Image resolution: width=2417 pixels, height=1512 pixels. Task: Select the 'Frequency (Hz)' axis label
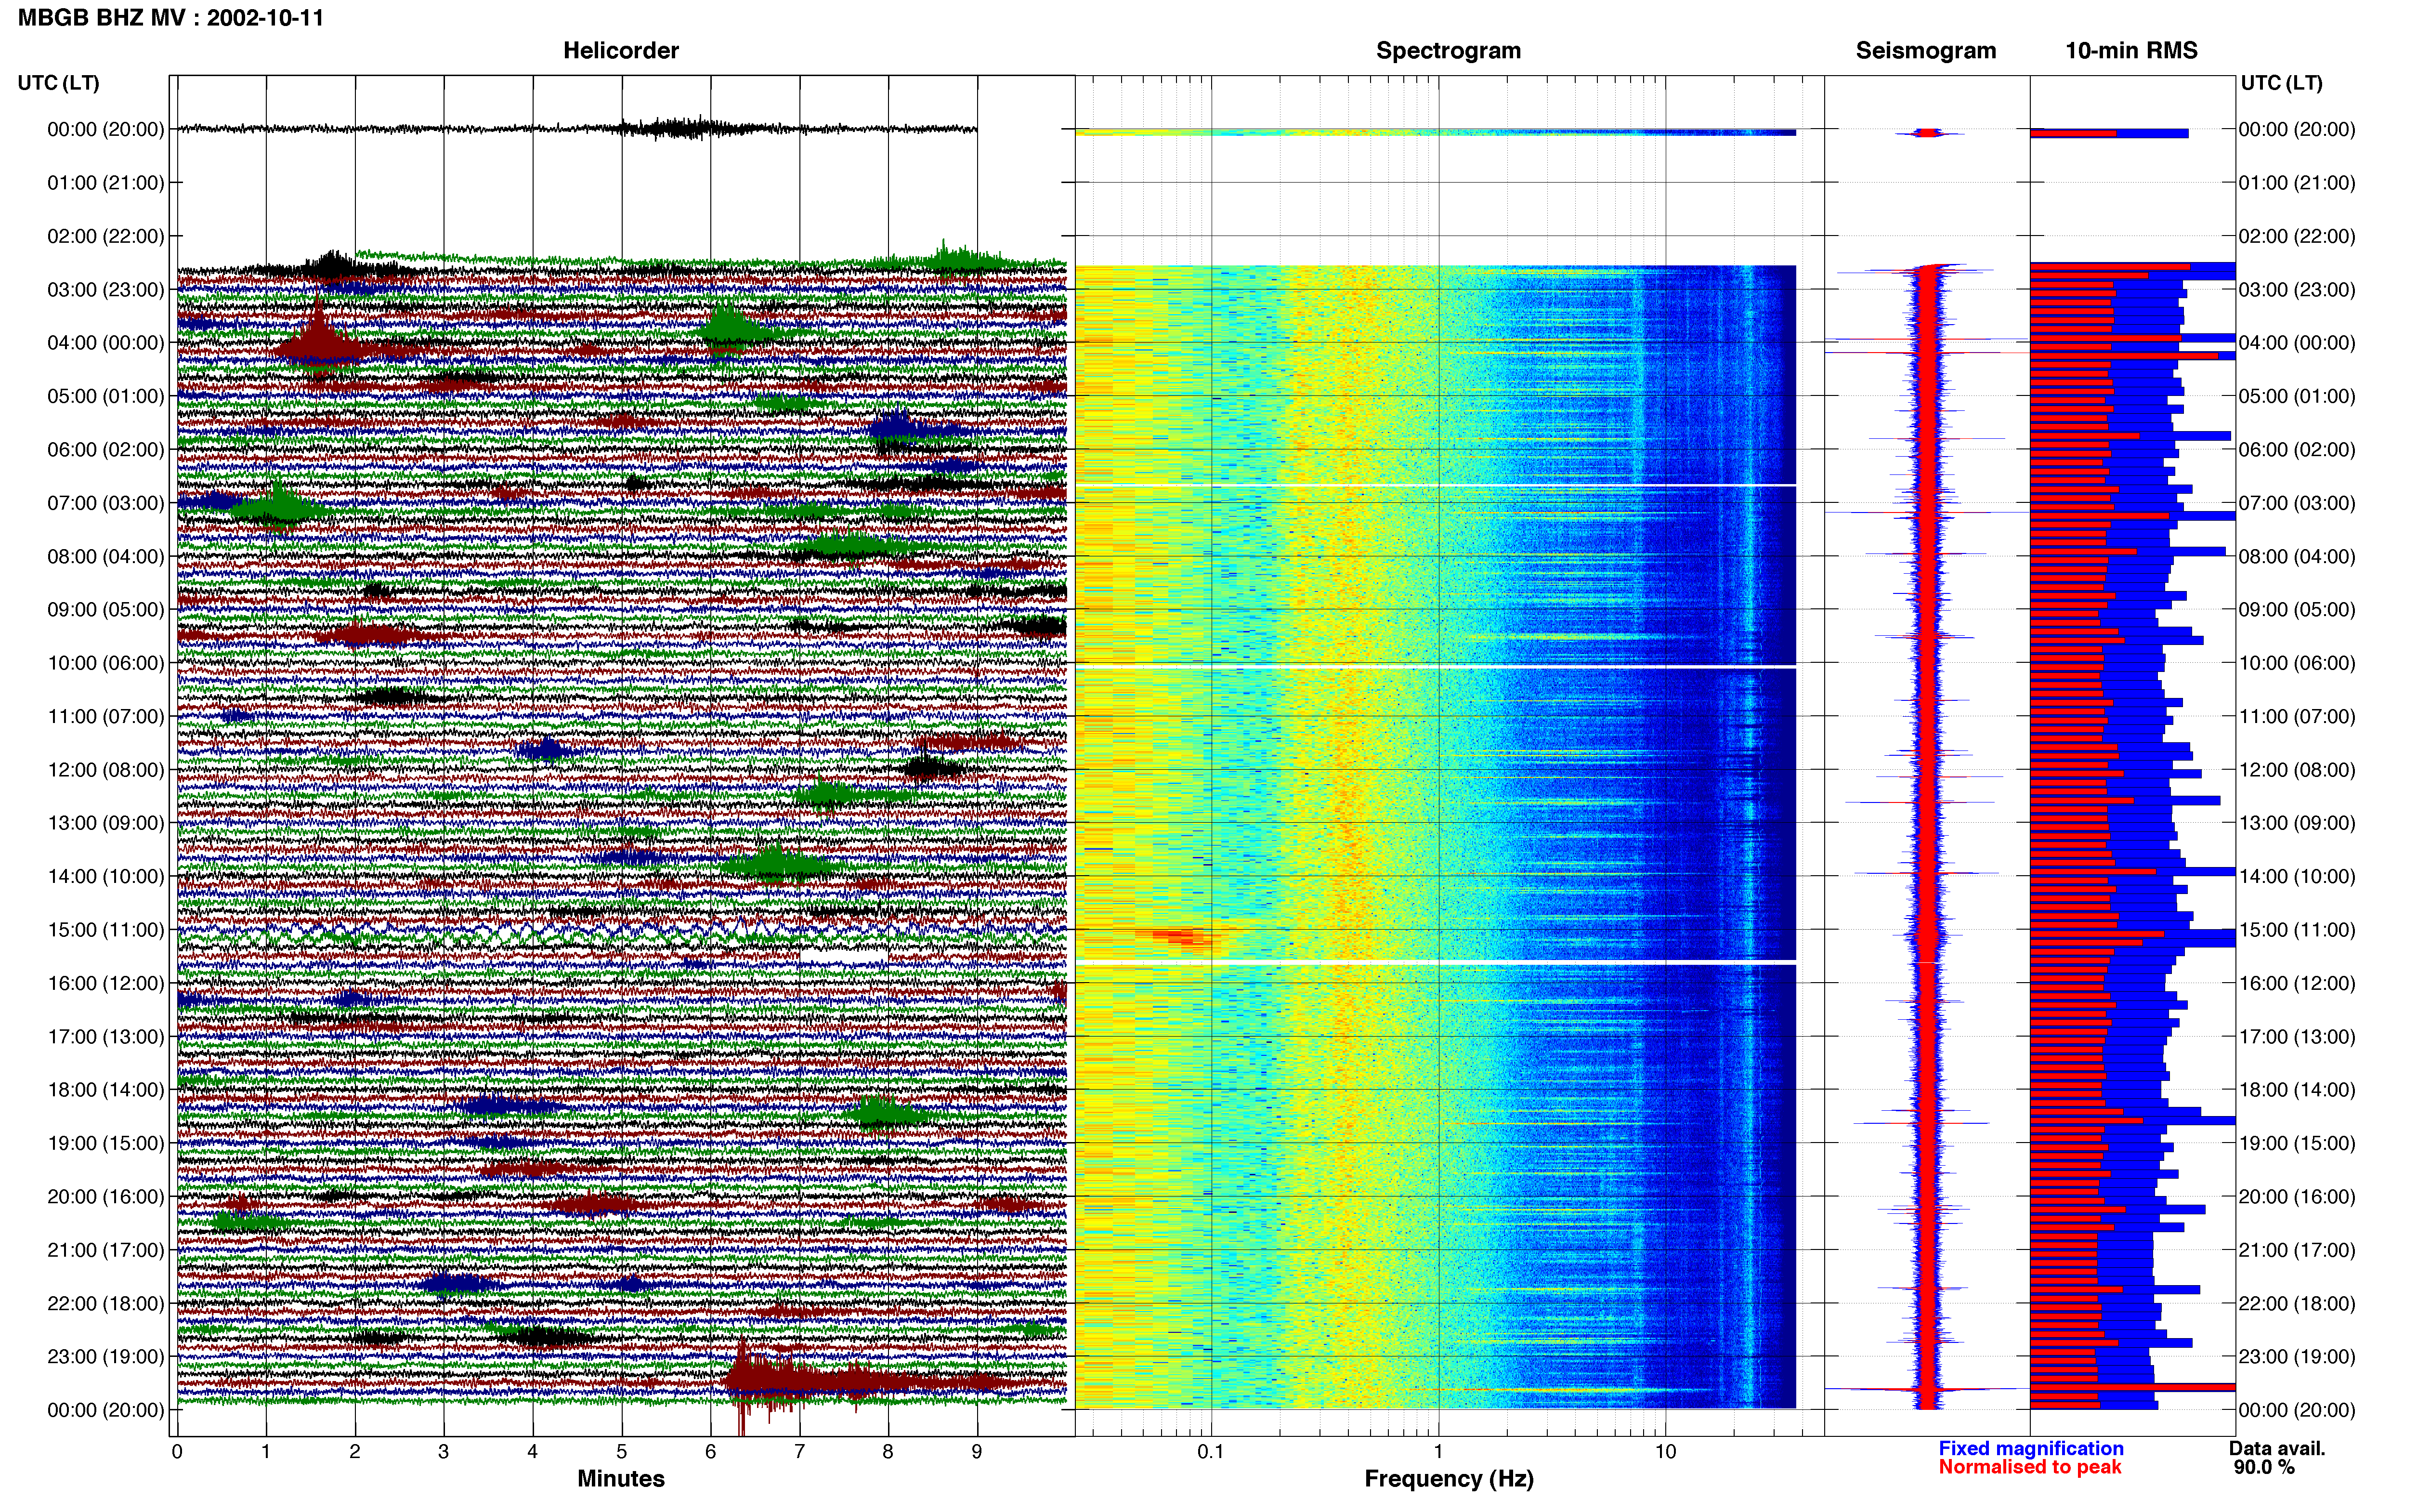(1449, 1478)
